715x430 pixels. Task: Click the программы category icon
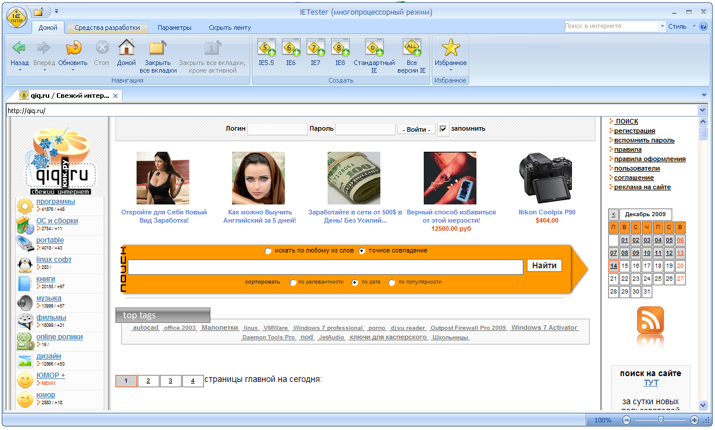25,206
